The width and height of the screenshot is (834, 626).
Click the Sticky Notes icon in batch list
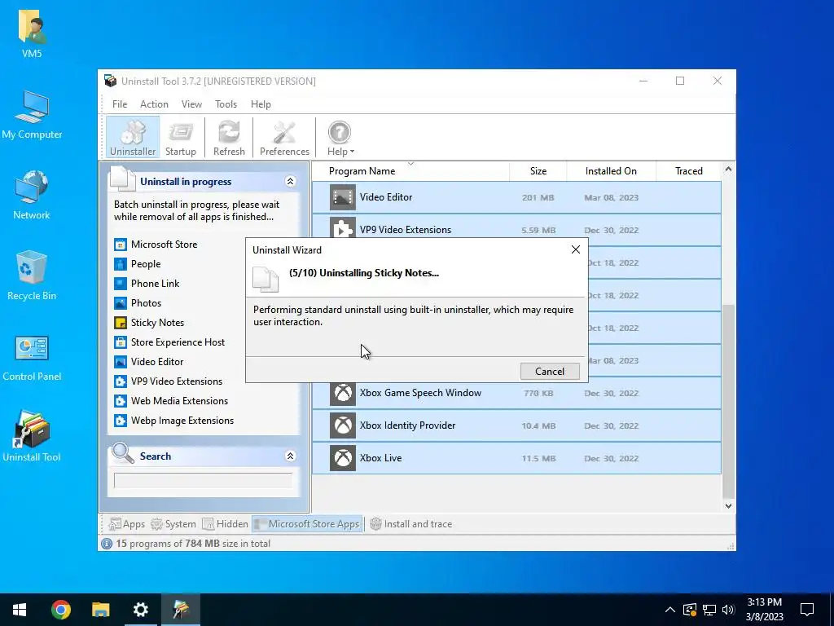[x=121, y=323]
